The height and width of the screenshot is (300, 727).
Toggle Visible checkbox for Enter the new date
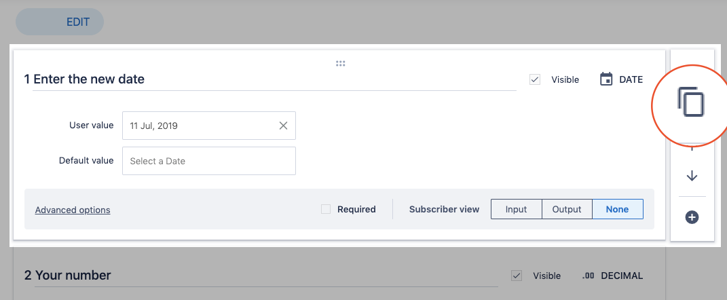(535, 79)
